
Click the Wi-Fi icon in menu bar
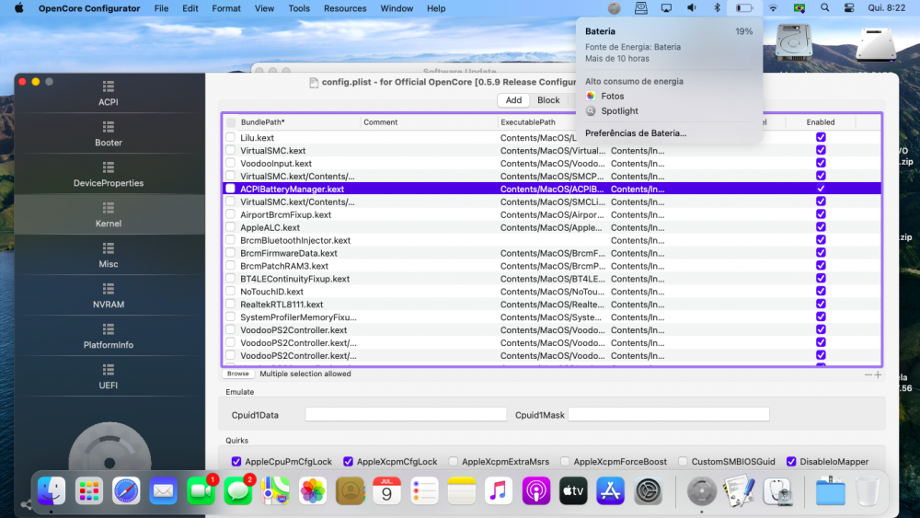click(774, 8)
